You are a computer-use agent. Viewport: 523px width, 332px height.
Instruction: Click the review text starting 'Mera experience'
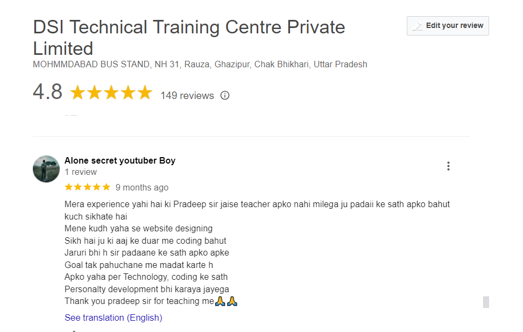click(x=257, y=204)
